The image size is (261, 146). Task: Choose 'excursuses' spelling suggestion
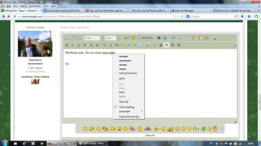tap(125, 61)
